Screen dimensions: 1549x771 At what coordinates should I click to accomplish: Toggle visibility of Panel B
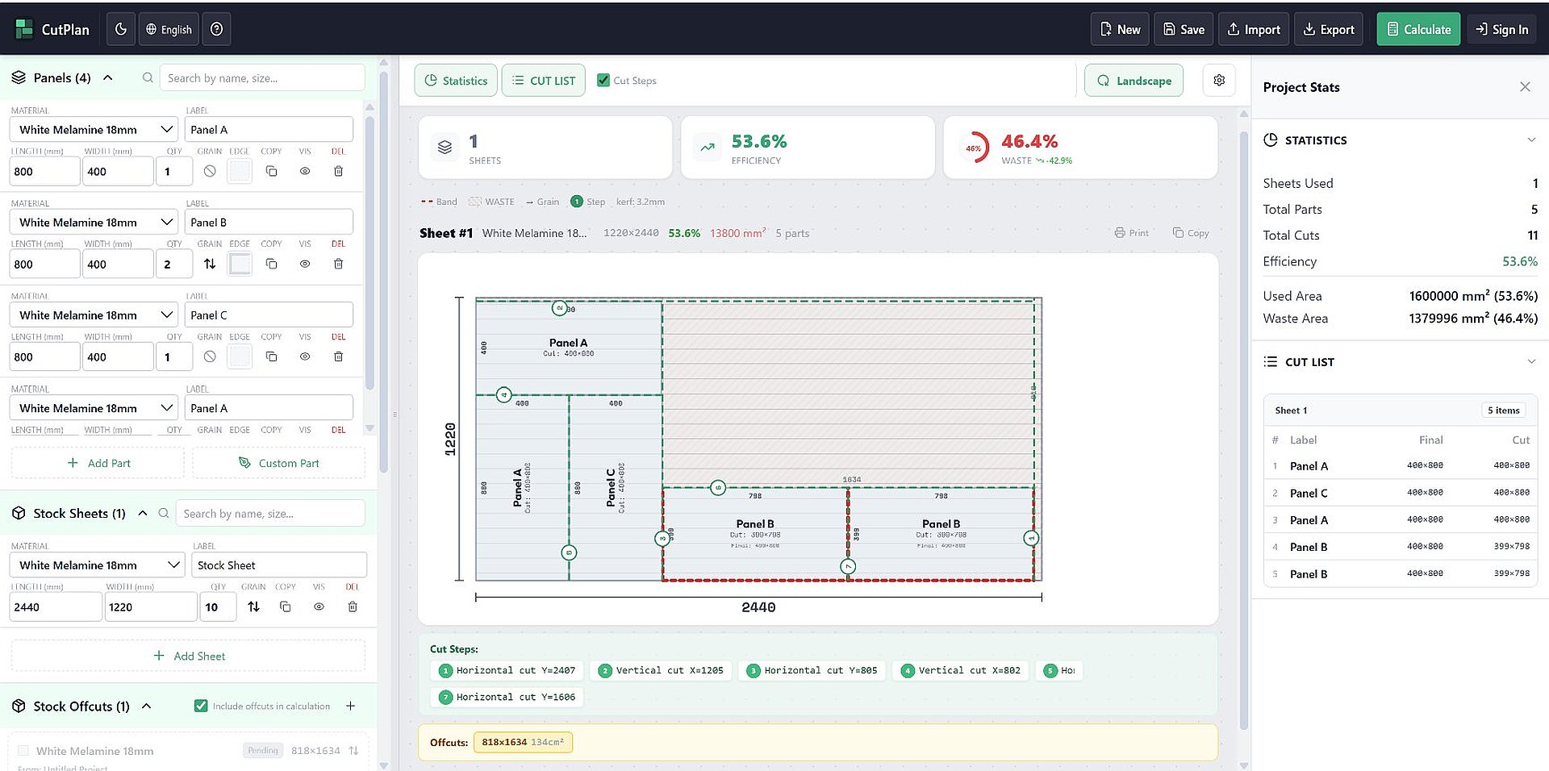tap(305, 264)
